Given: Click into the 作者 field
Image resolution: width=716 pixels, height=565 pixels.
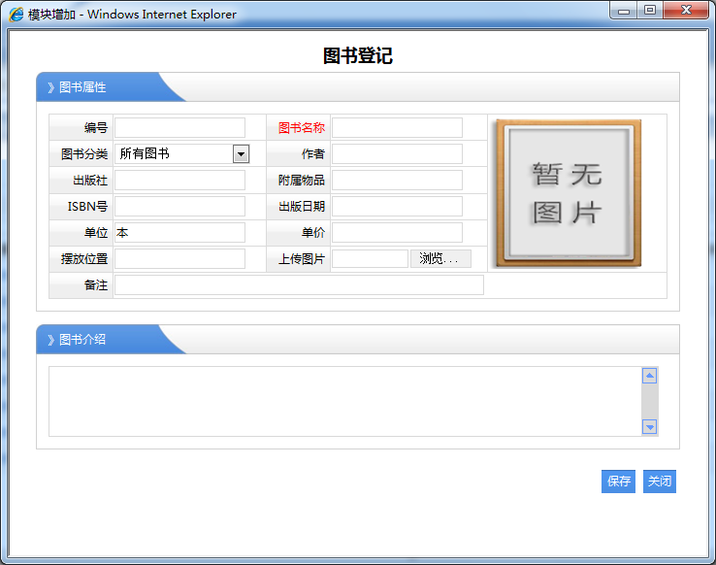Looking at the screenshot, I should 397,154.
